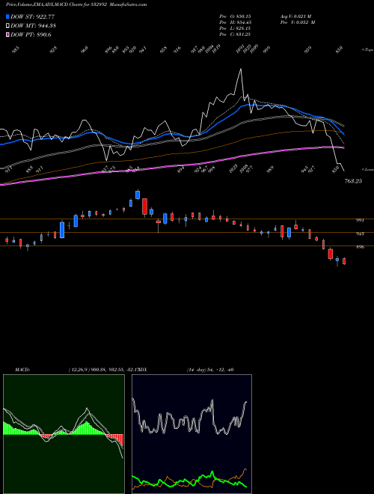
Task: Click the 991 resistance level label
Action: tap(360, 221)
